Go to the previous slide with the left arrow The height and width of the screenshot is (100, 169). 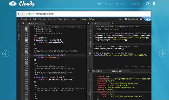[6, 54]
